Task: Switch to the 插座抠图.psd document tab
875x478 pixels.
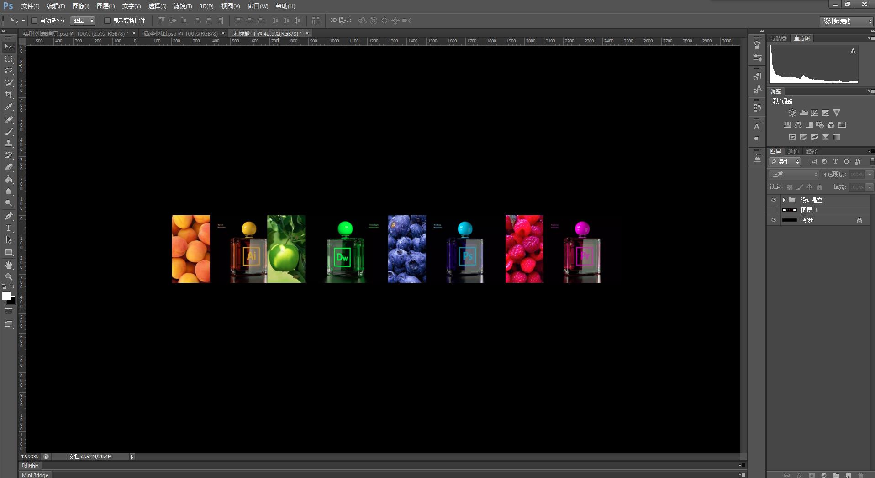Action: tap(180, 33)
